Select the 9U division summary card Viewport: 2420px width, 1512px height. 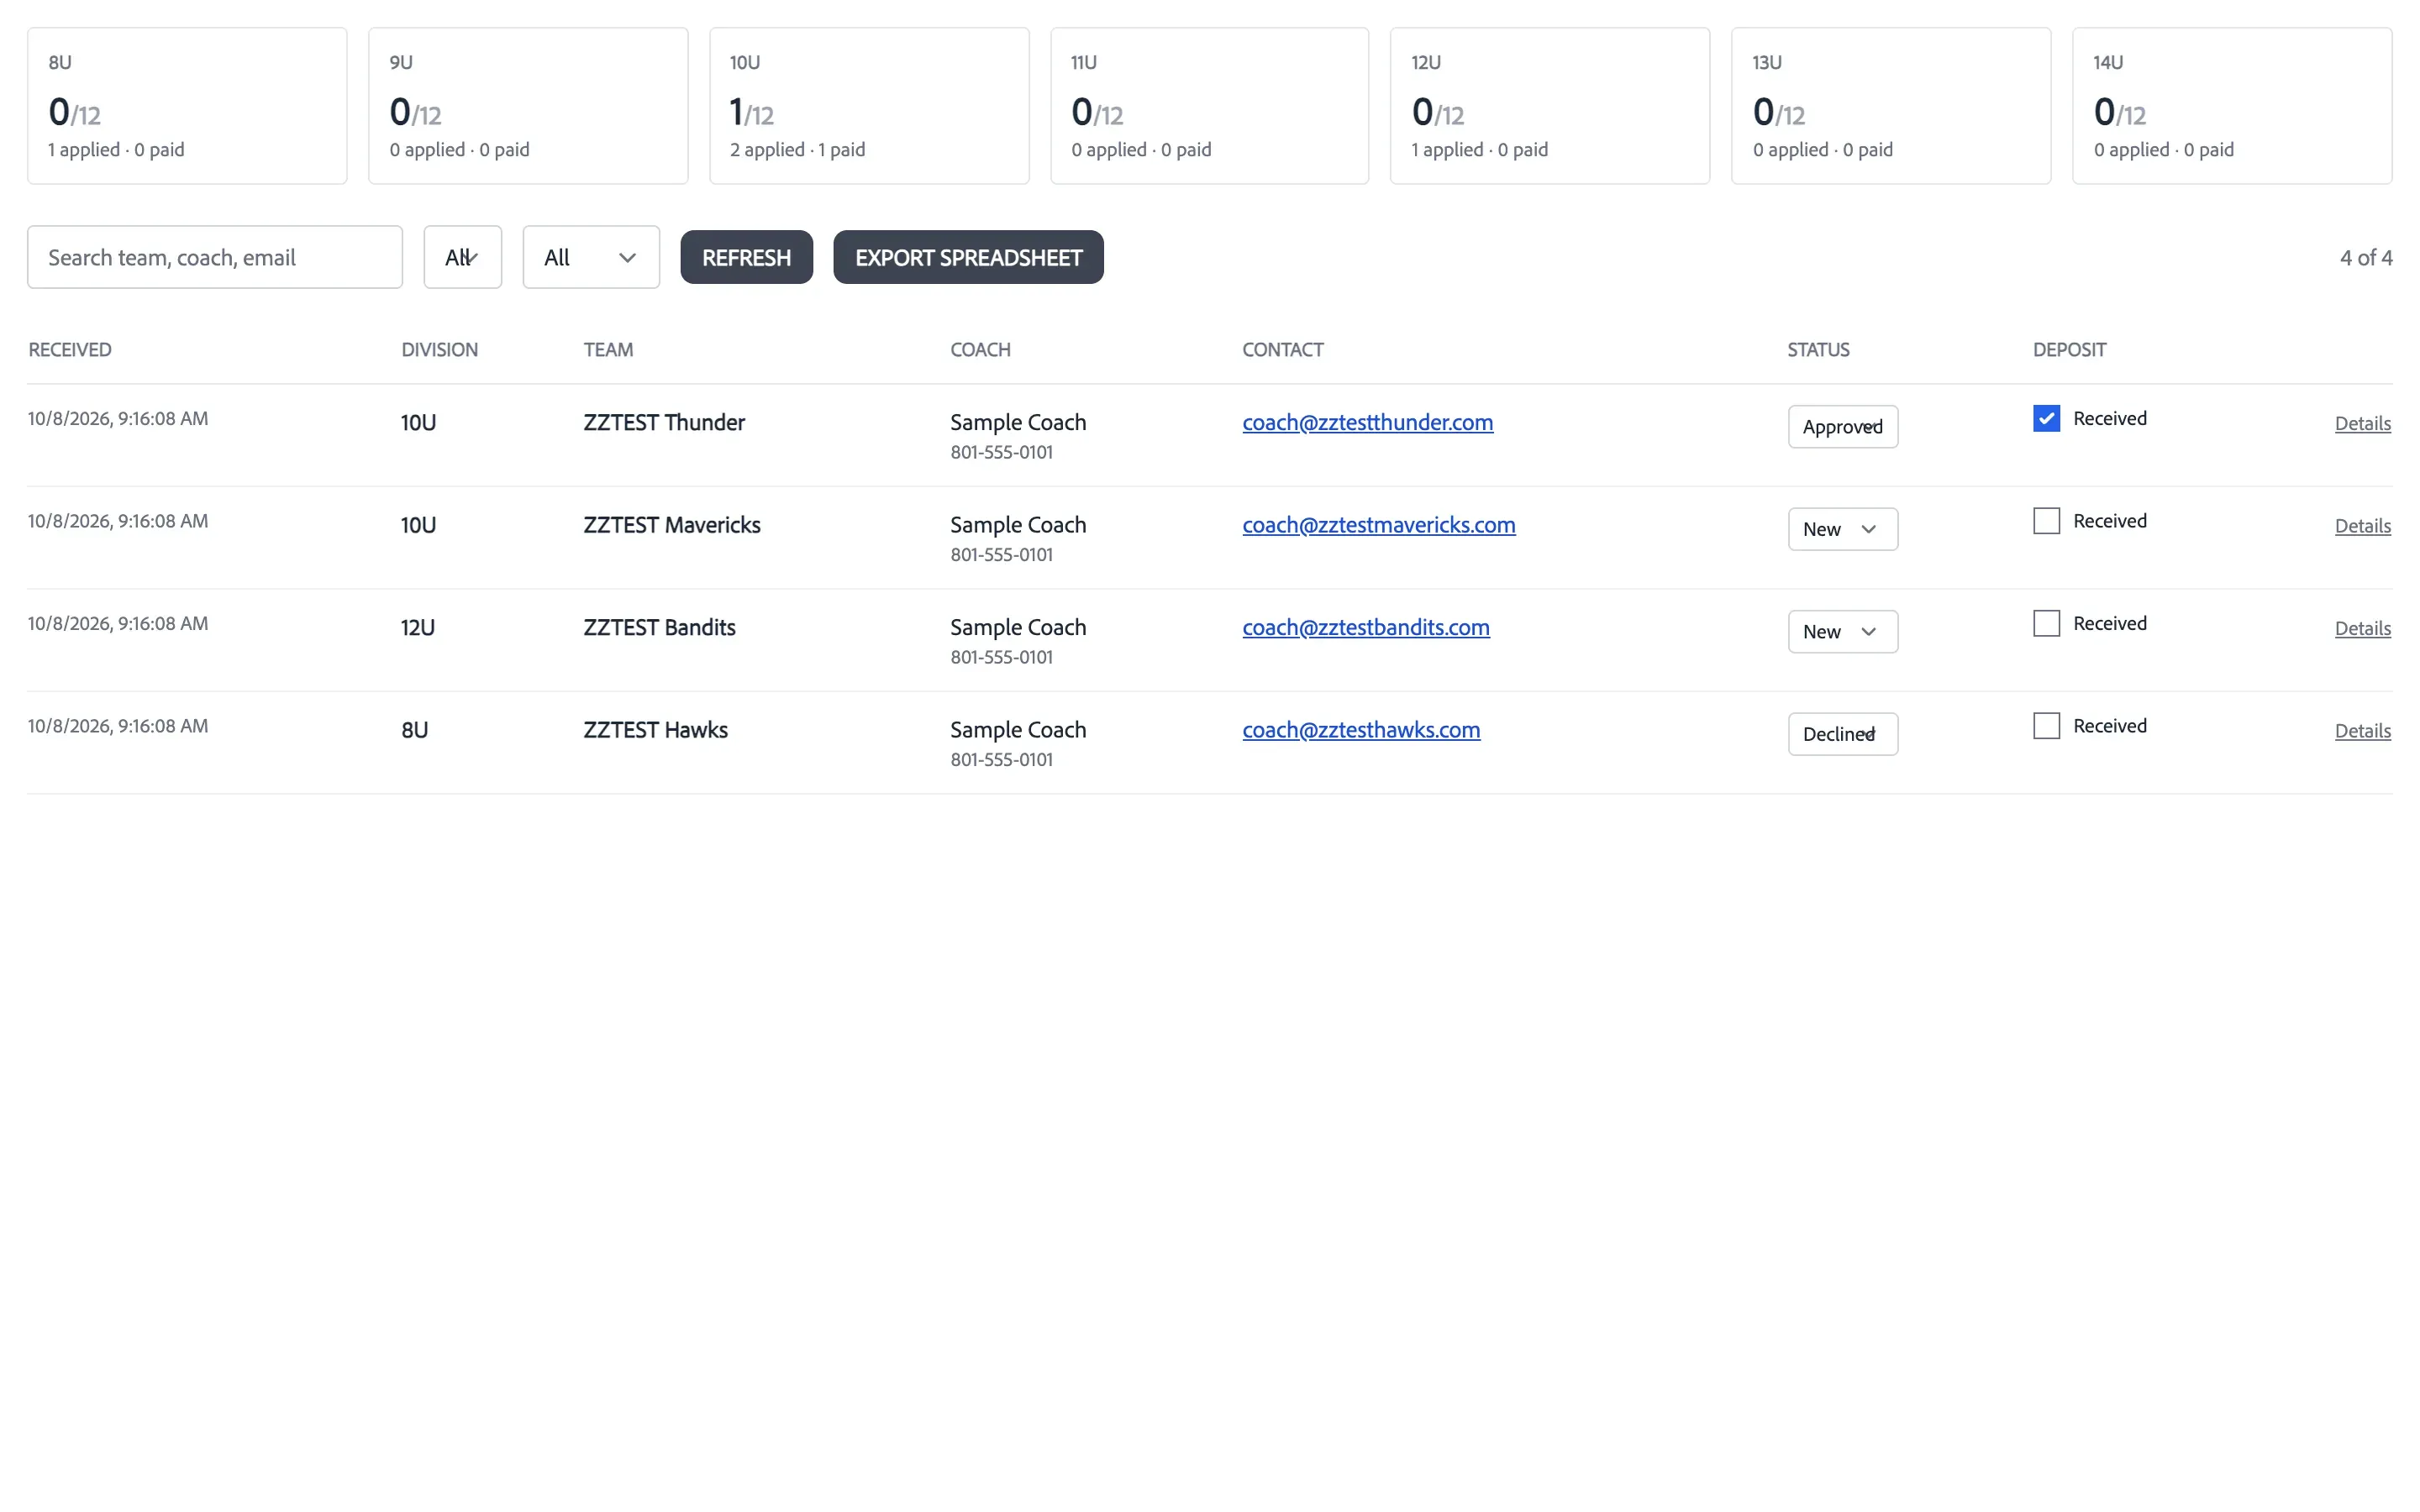click(528, 106)
